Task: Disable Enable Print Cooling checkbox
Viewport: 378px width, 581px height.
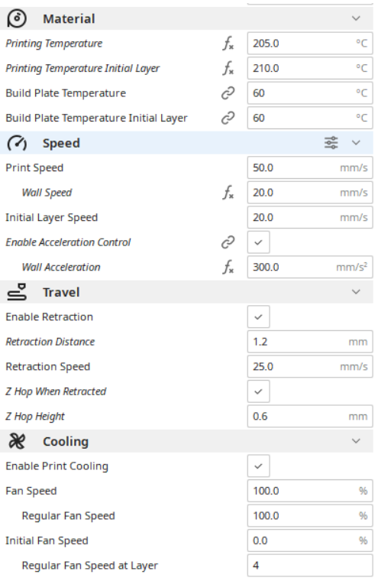Action: coord(258,466)
